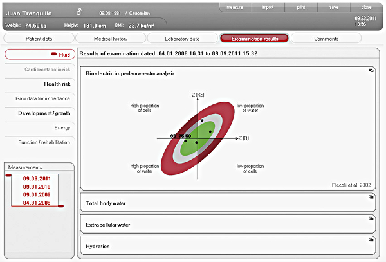This screenshot has height=262, width=386.
Task: Show Raw data for impedance
Action: [40, 98]
